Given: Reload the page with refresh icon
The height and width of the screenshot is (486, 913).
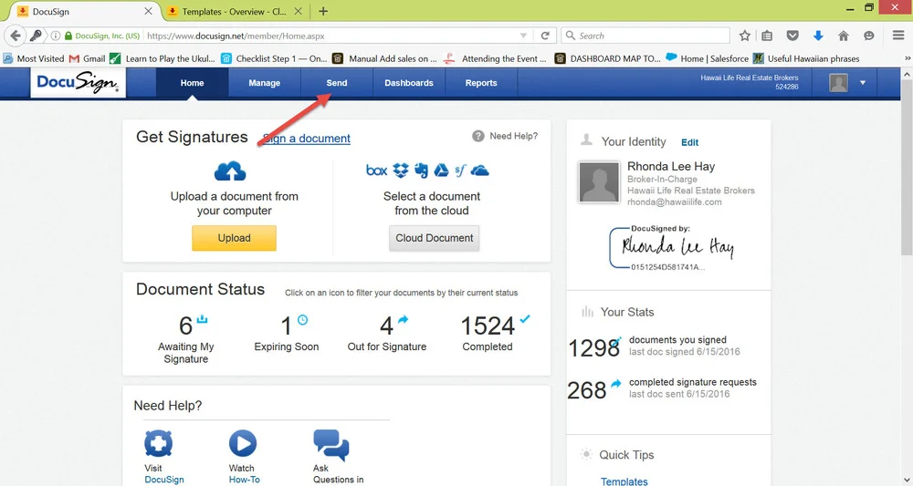Looking at the screenshot, I should click(x=545, y=36).
